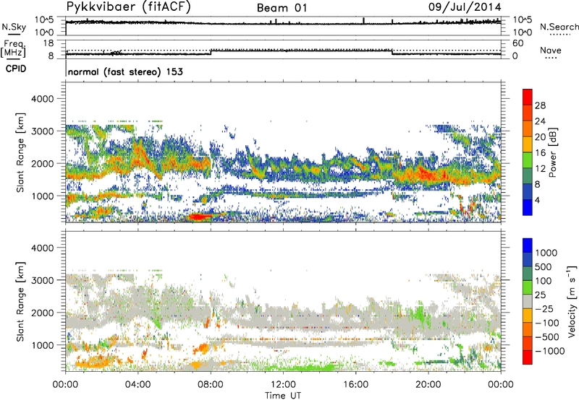Click the '500' label on the Velocity scale
The width and height of the screenshot is (579, 400).
(x=544, y=267)
